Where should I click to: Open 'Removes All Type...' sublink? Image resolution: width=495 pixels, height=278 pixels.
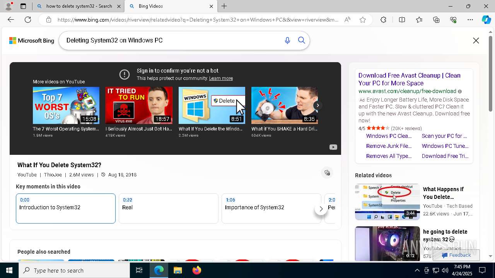pyautogui.click(x=389, y=156)
